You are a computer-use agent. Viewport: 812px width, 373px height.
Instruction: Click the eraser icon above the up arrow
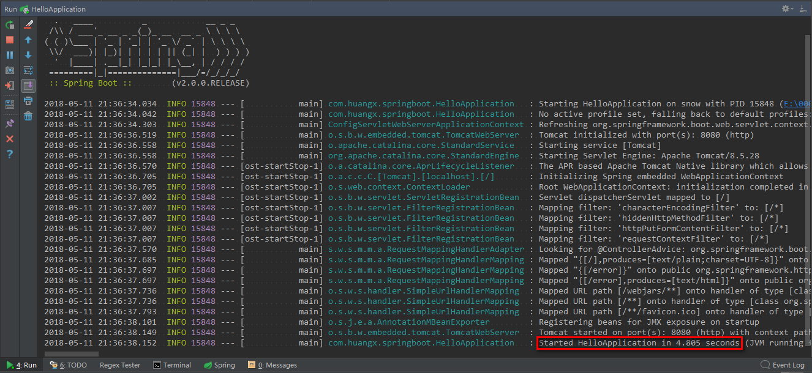(28, 25)
